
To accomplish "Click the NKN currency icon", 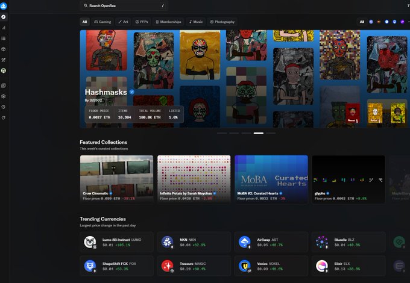I will click(167, 242).
